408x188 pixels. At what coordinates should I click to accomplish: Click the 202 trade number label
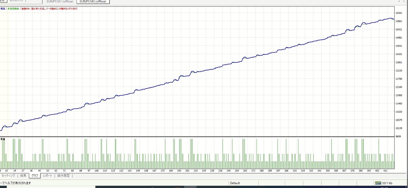(x=187, y=171)
